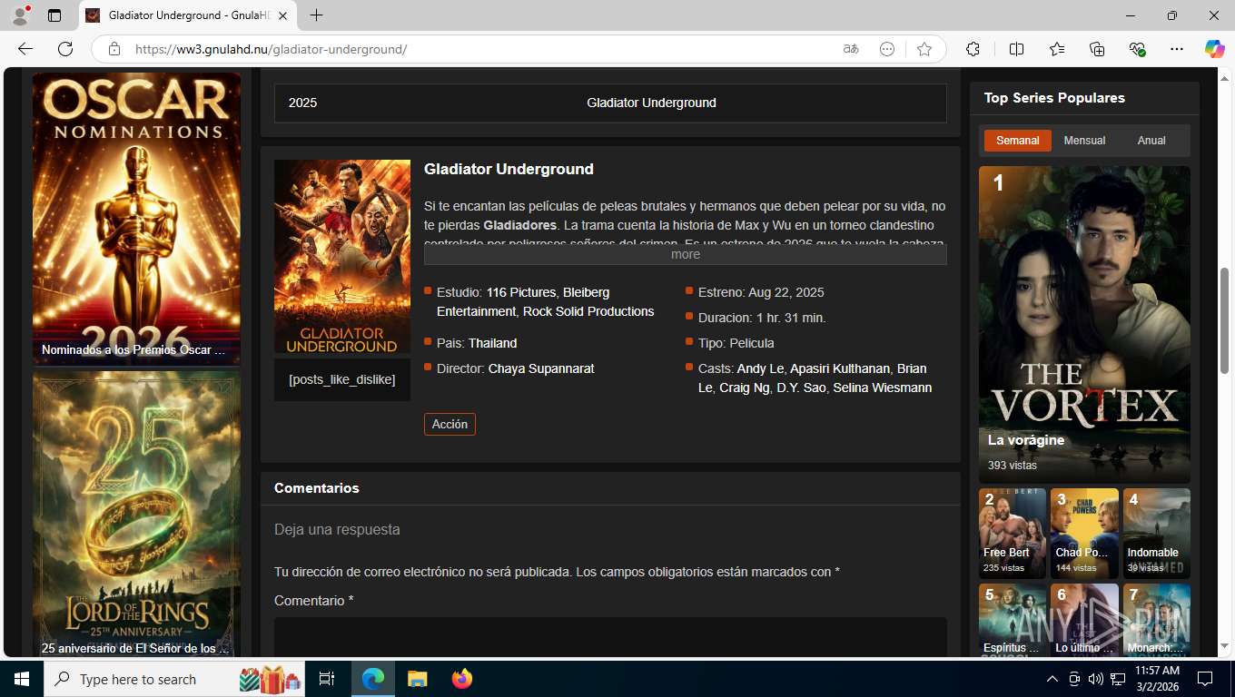Open the Lord of the Rings anniversary banner
1235x697 pixels.
(136, 514)
